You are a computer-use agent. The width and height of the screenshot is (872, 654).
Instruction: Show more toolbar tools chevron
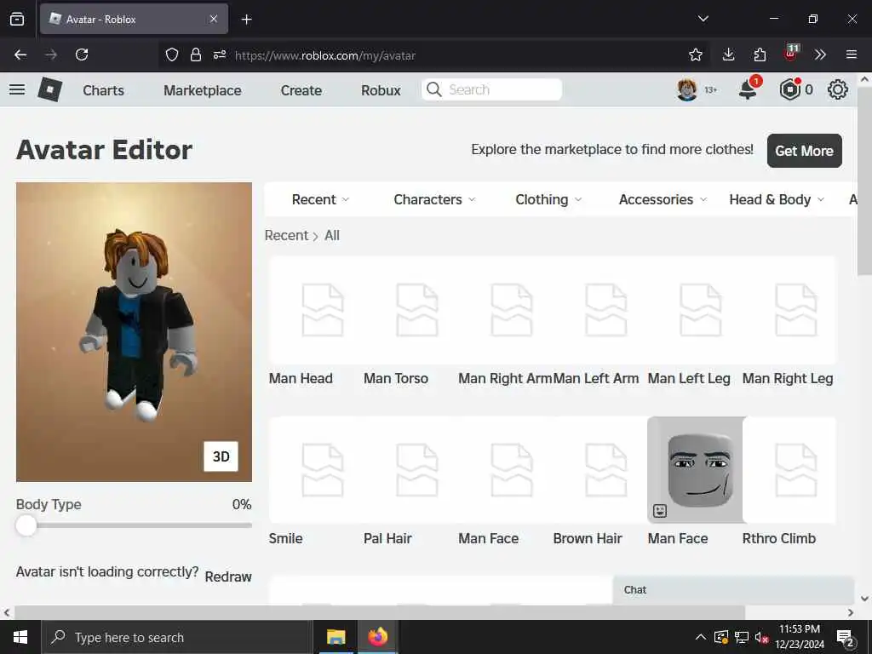[x=820, y=54]
